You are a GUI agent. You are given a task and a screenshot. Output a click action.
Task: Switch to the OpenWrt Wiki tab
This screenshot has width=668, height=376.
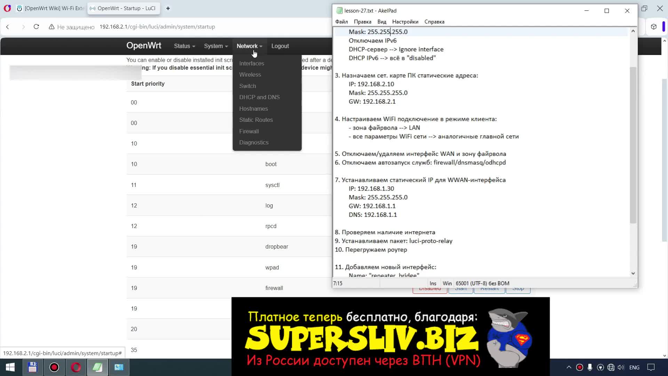50,8
